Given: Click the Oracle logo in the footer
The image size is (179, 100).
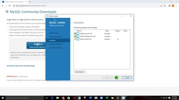Looking at the screenshot, I should [x=12, y=76].
